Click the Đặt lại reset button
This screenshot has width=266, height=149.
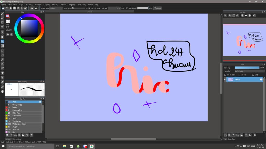coord(157,8)
